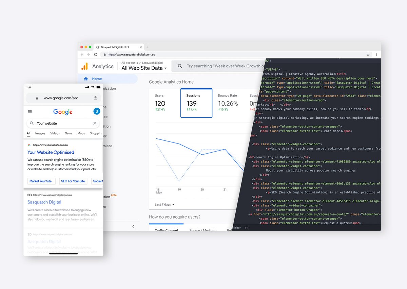The width and height of the screenshot is (407, 289).
Task: Click the browser forward arrow
Action: pos(89,54)
